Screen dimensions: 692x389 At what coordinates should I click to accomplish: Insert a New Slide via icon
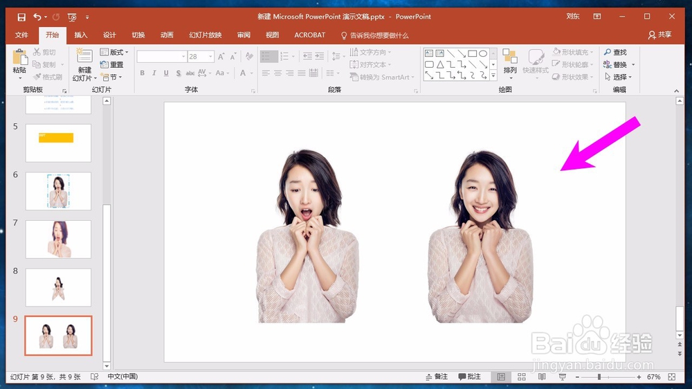(x=84, y=55)
